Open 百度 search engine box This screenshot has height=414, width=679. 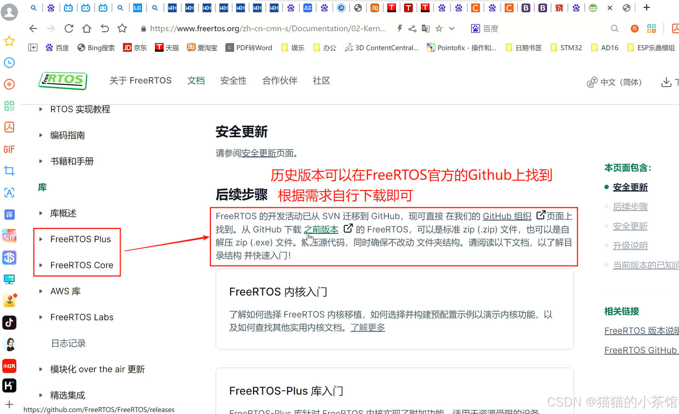click(485, 29)
